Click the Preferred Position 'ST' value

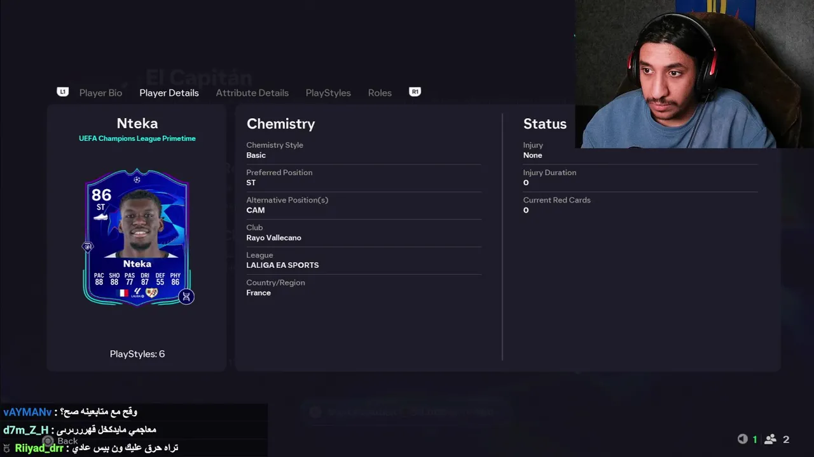pyautogui.click(x=251, y=183)
